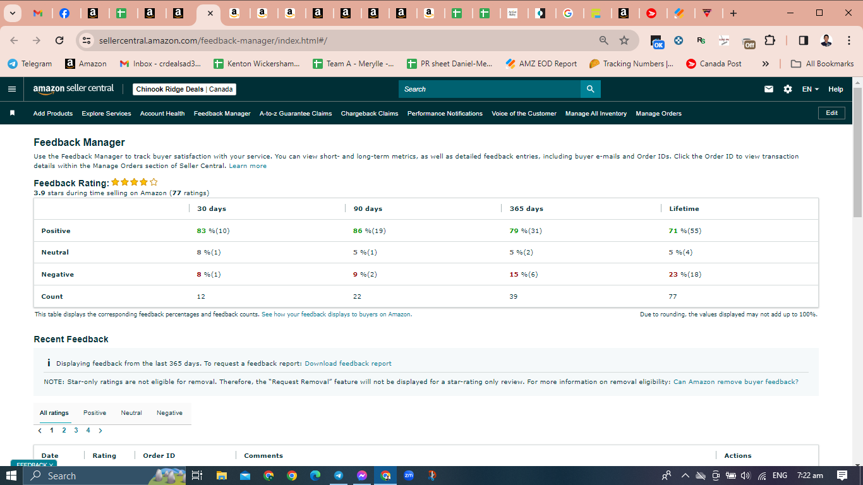
Task: Open the Windows notification center icon
Action: (x=842, y=476)
